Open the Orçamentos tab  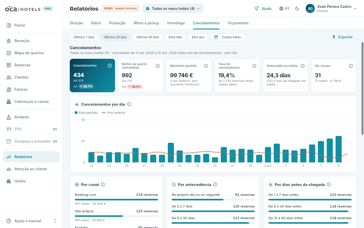(x=238, y=23)
